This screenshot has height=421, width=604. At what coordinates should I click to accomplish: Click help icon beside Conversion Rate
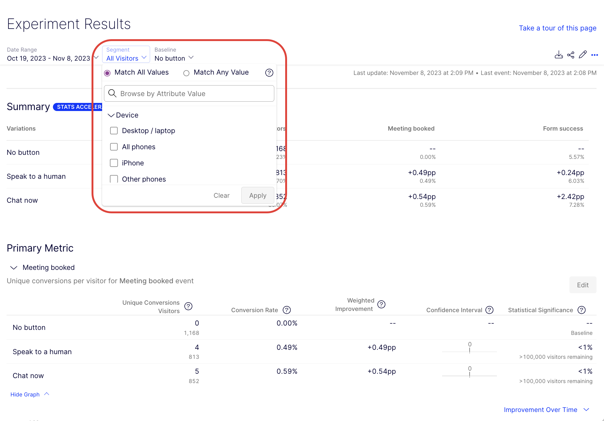tap(286, 310)
